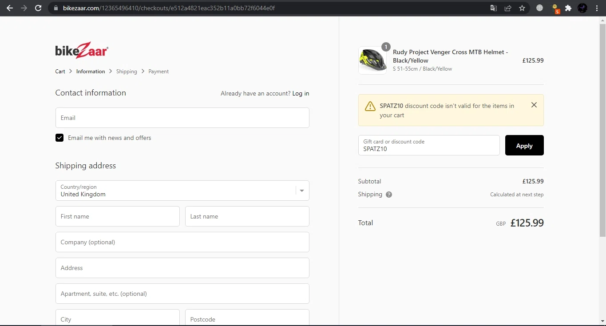This screenshot has height=326, width=606.
Task: Reload the bikezaar checkout page
Action: tap(39, 8)
